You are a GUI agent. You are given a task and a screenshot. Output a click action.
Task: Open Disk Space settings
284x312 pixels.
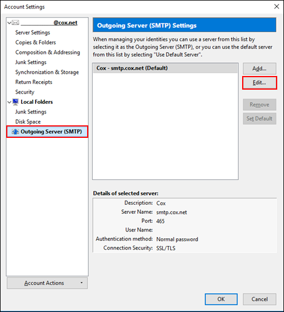click(x=28, y=121)
